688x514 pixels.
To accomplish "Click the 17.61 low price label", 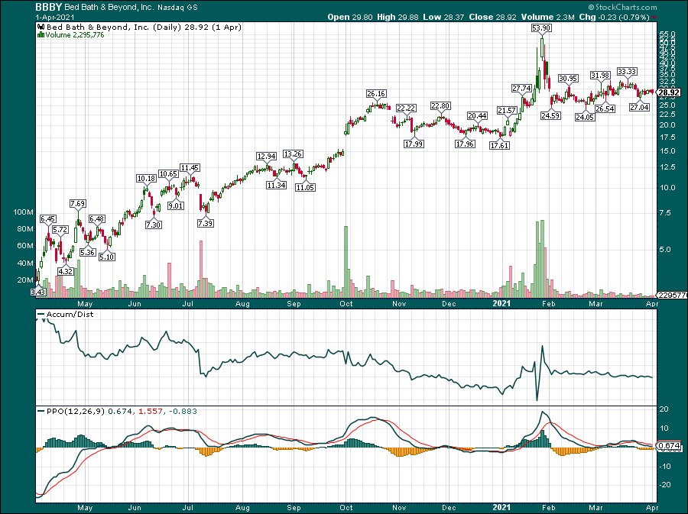I will point(499,145).
